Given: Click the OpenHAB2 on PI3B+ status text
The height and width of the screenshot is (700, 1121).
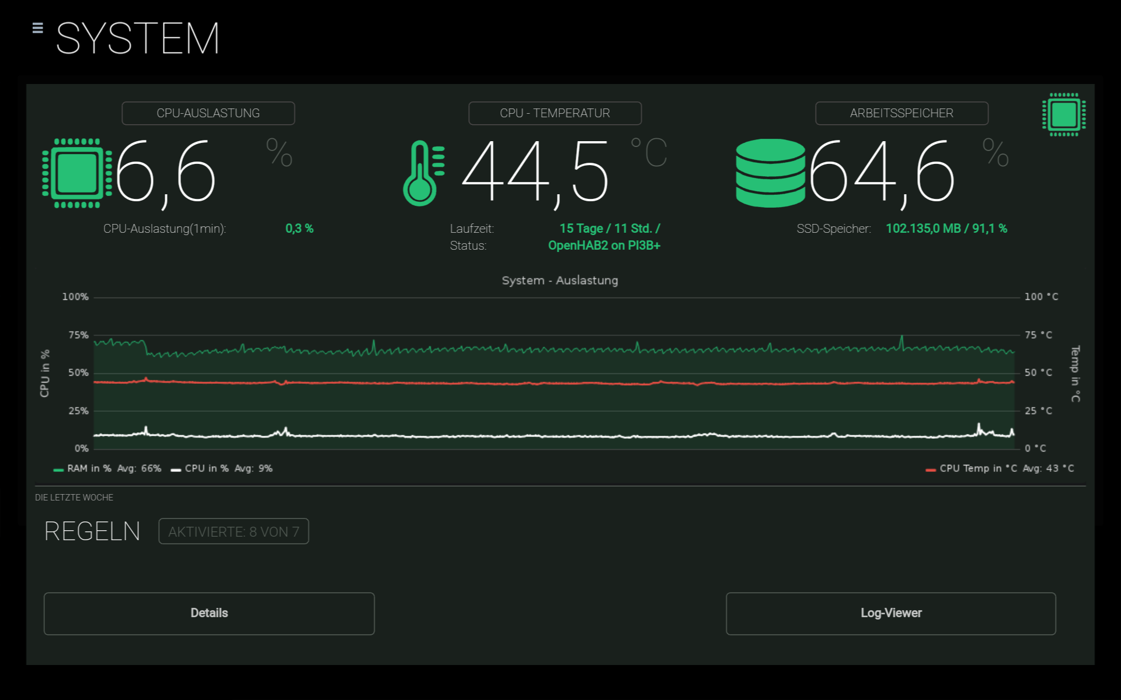Looking at the screenshot, I should [604, 246].
